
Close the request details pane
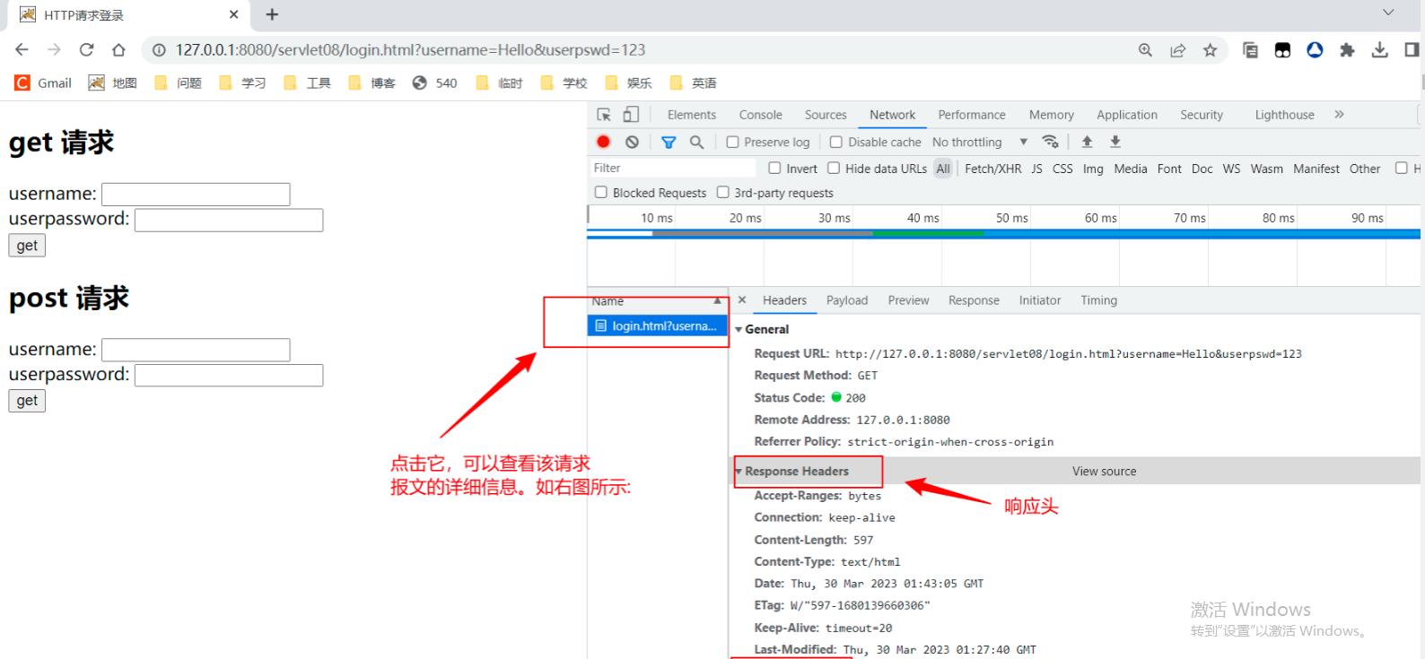pos(742,300)
